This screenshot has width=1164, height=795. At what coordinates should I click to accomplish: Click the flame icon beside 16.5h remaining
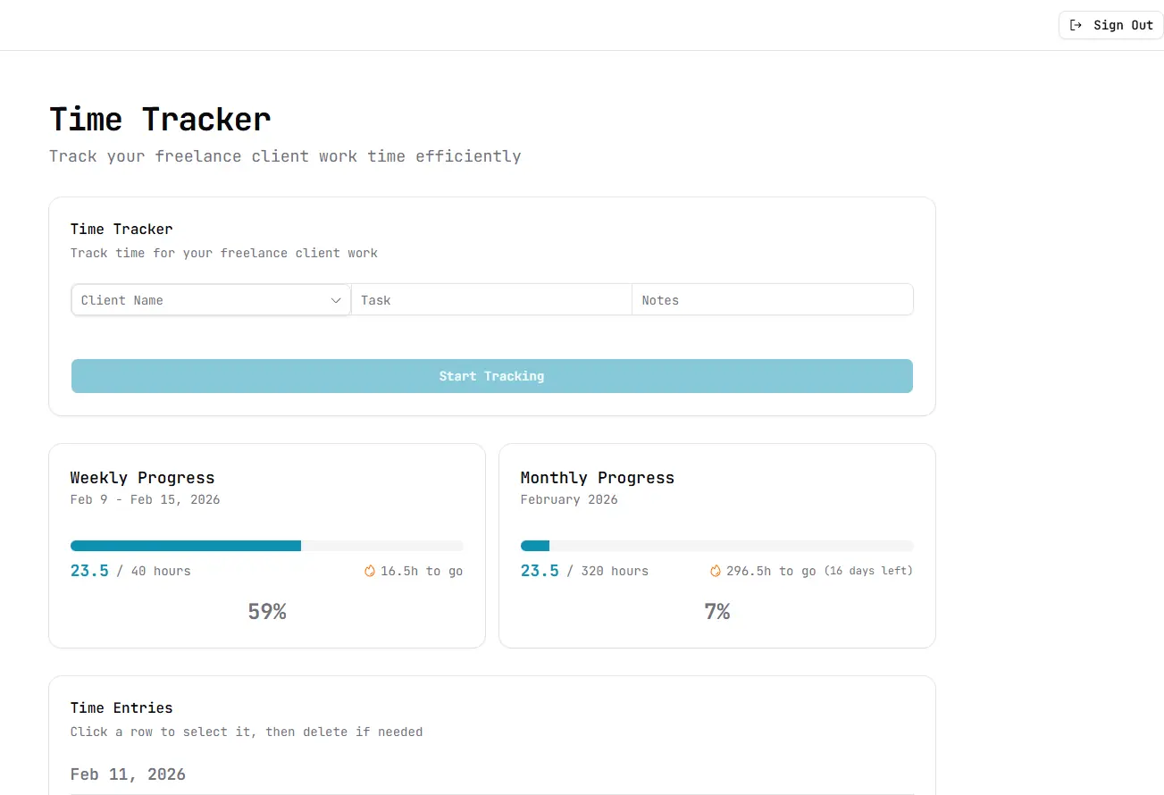tap(369, 571)
